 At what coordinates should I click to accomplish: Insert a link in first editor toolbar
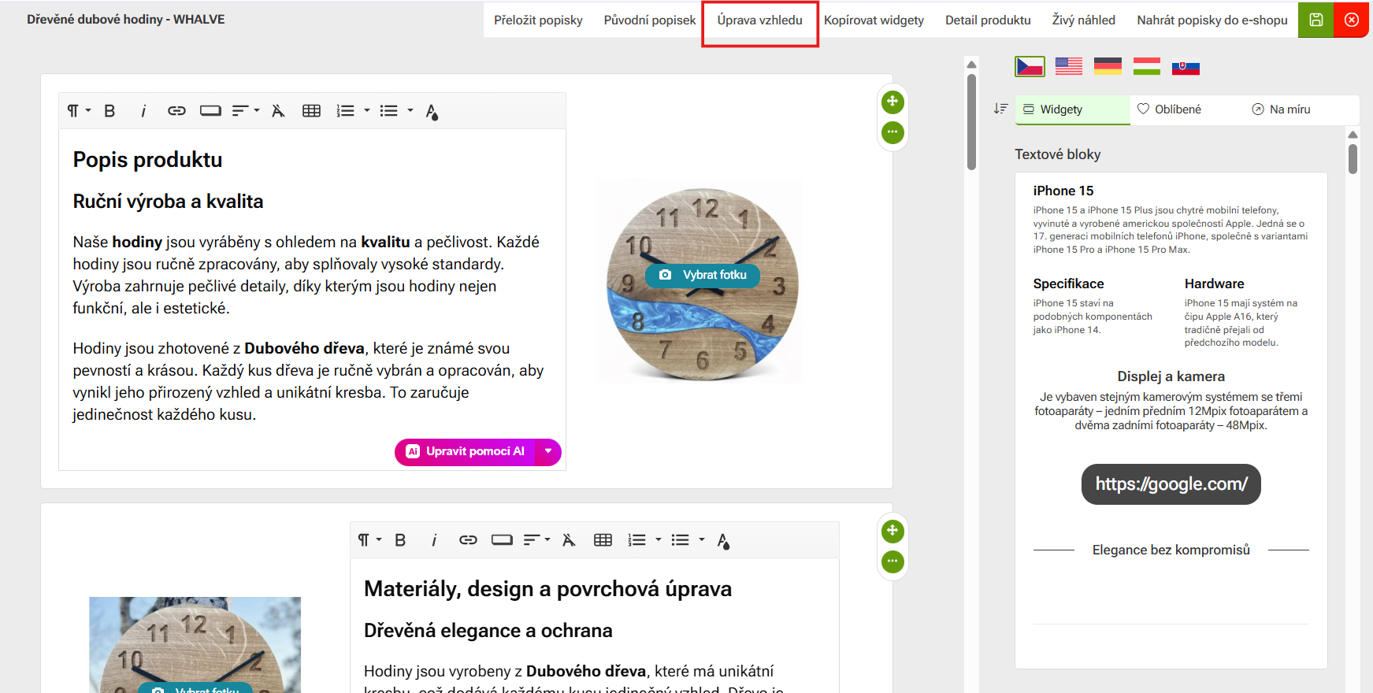click(x=176, y=111)
